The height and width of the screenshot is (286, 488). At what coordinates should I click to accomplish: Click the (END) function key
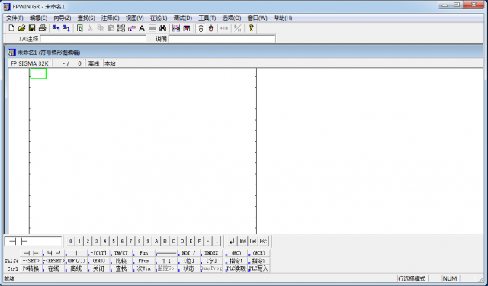[x=98, y=261]
